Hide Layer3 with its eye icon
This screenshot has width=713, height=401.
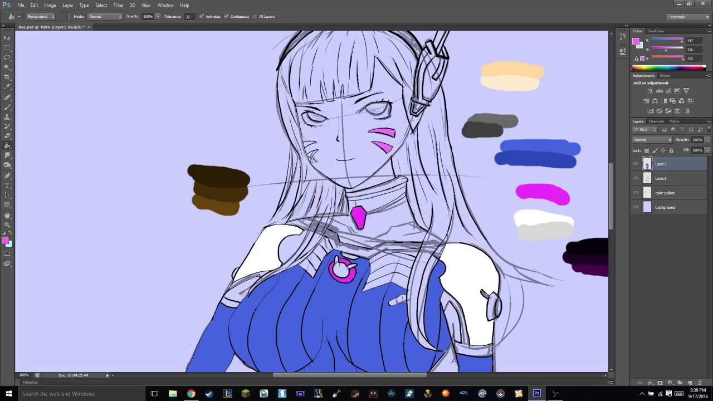tap(636, 164)
